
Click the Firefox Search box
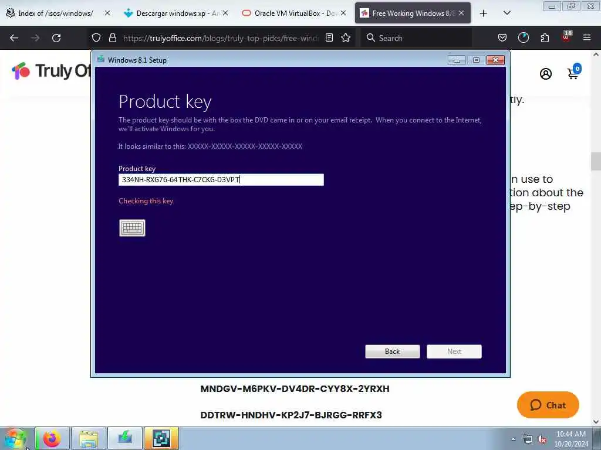416,38
